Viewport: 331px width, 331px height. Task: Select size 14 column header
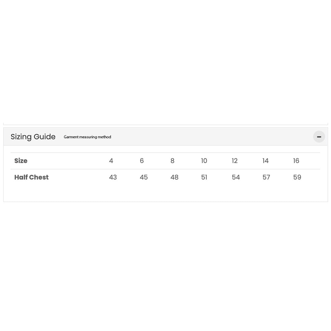pos(265,161)
